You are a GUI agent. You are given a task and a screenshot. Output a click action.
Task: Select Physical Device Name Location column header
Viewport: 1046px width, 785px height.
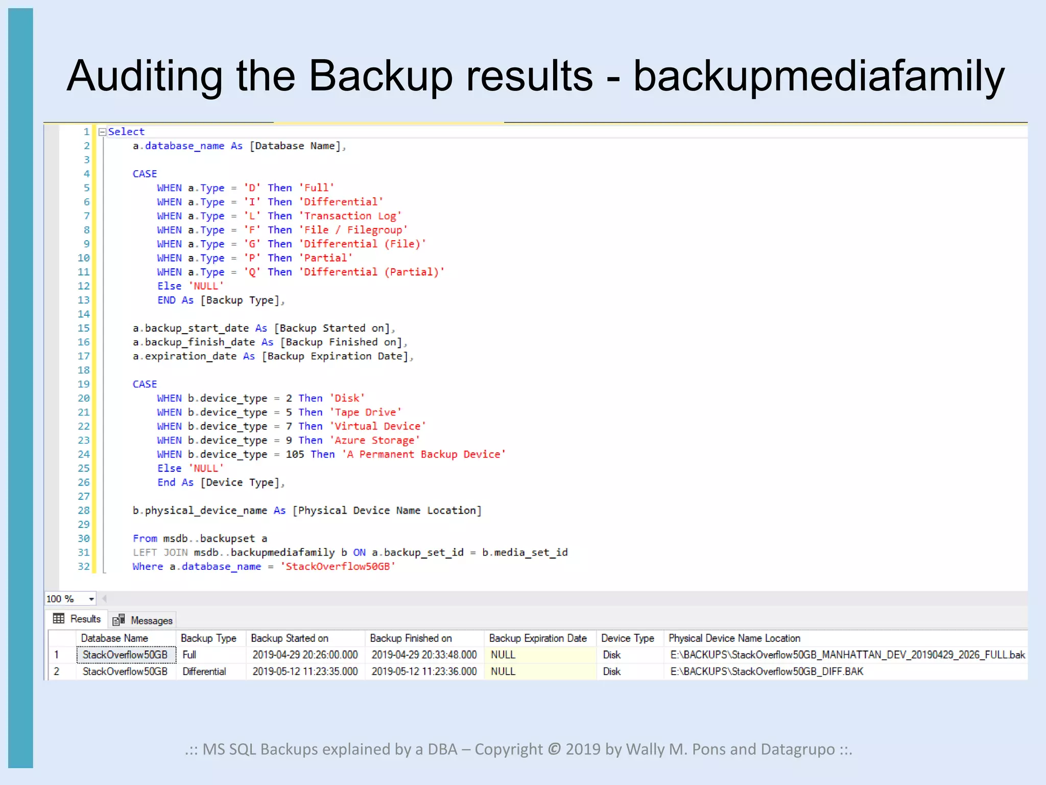[845, 638]
